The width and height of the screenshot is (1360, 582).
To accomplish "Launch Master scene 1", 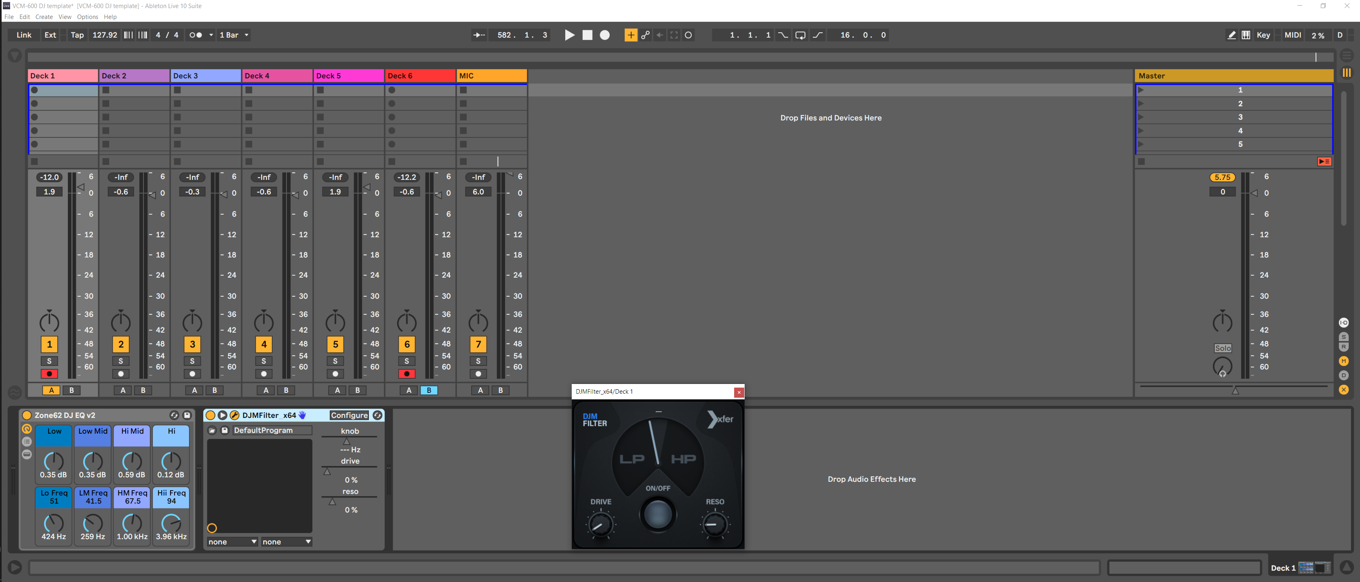I will [x=1141, y=90].
